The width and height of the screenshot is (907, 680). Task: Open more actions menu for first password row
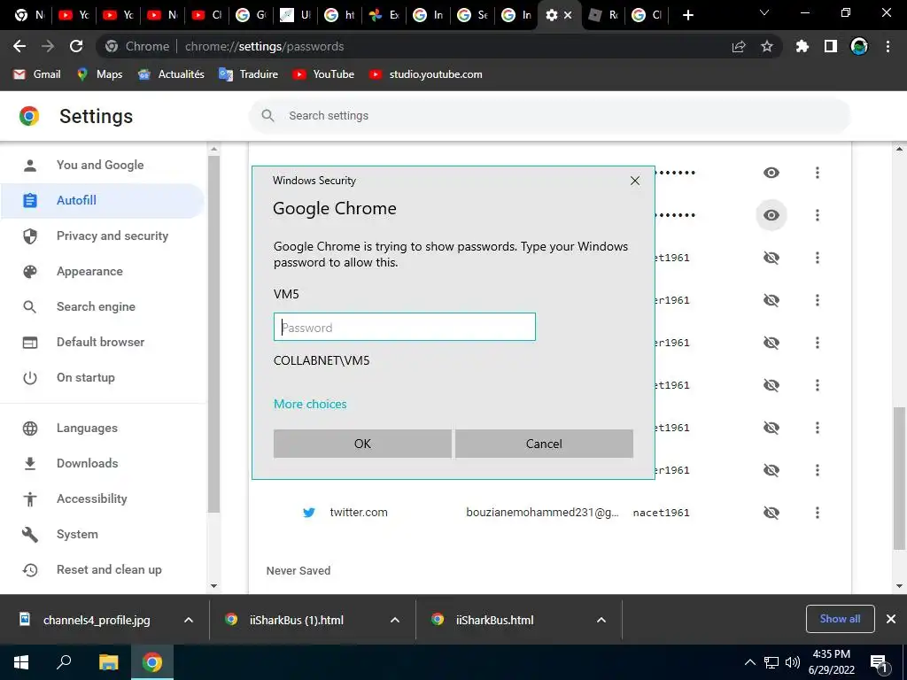click(818, 173)
